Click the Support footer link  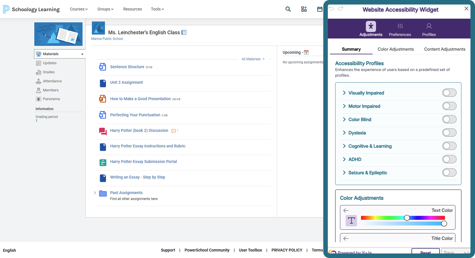(168, 250)
